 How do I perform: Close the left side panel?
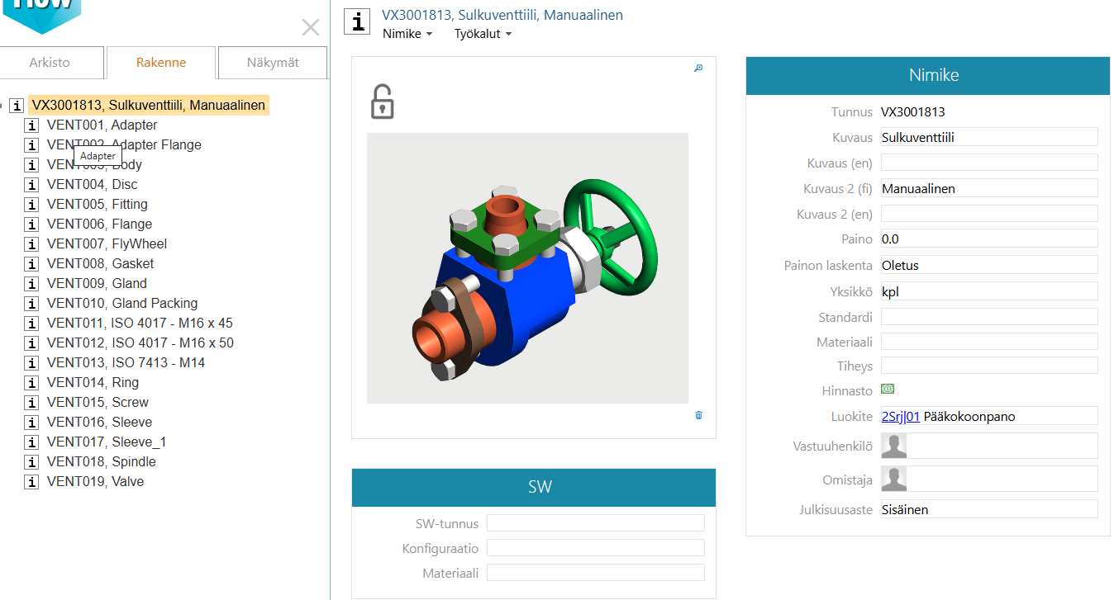point(311,27)
